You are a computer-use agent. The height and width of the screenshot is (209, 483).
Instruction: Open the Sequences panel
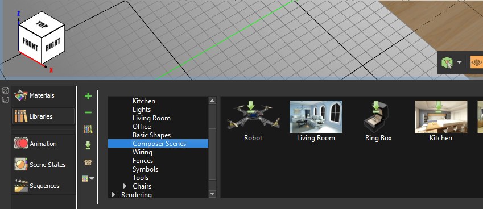pos(43,186)
